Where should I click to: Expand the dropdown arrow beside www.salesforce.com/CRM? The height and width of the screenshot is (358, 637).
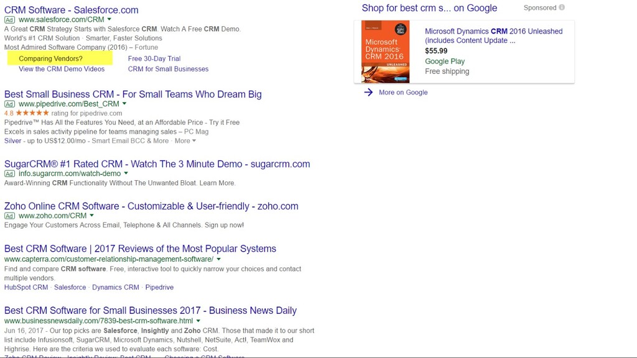109,19
